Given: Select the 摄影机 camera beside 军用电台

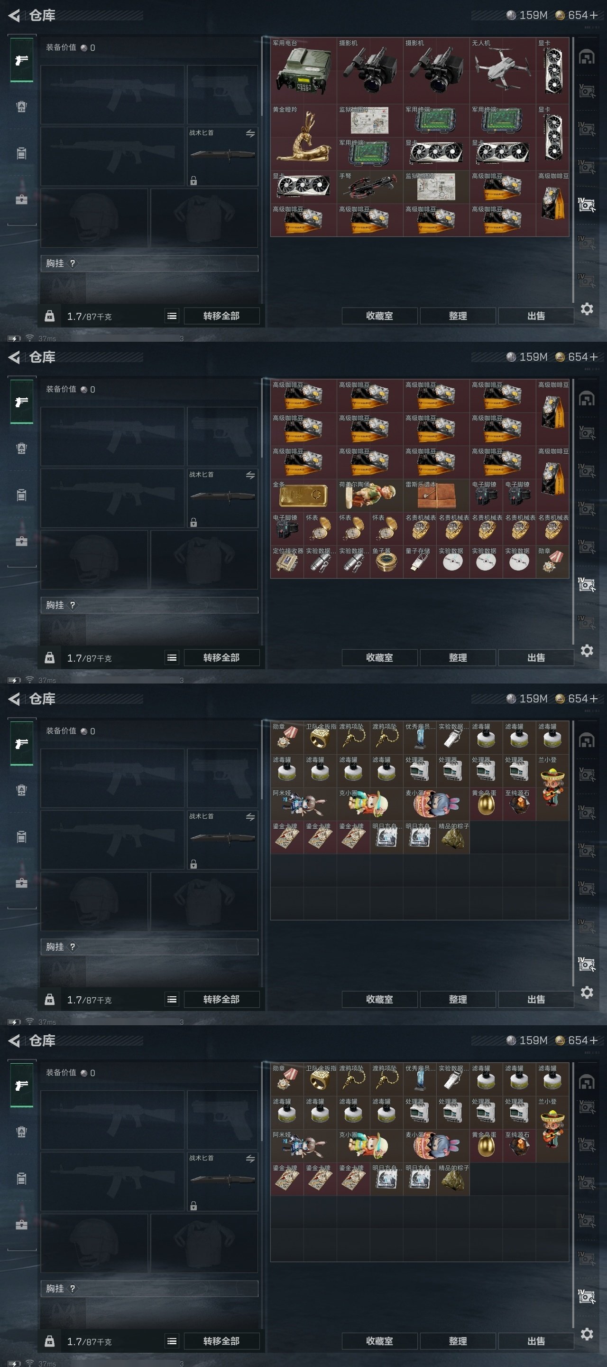Looking at the screenshot, I should (370, 71).
